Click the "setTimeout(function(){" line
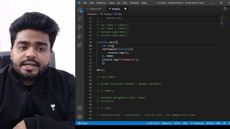Image resolution: width=230 pixels, height=129 pixels. coord(118,49)
